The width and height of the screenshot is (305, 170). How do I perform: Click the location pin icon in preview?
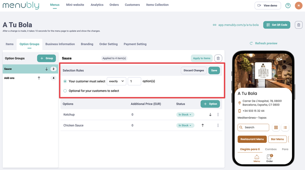tap(239, 103)
